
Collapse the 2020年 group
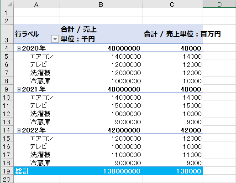(x=19, y=48)
